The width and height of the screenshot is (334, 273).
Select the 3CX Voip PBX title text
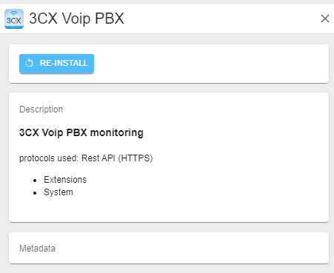[76, 18]
